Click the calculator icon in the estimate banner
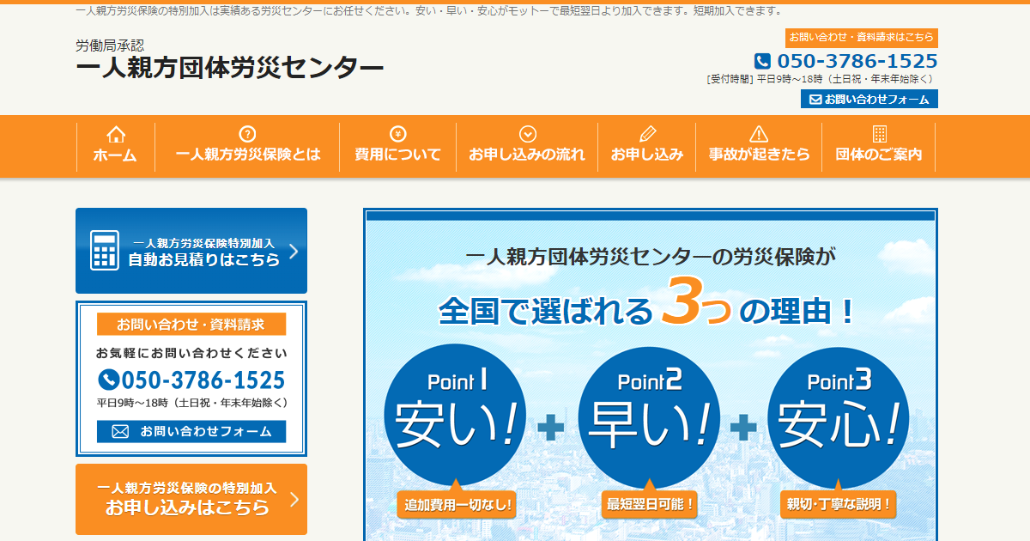 point(105,251)
